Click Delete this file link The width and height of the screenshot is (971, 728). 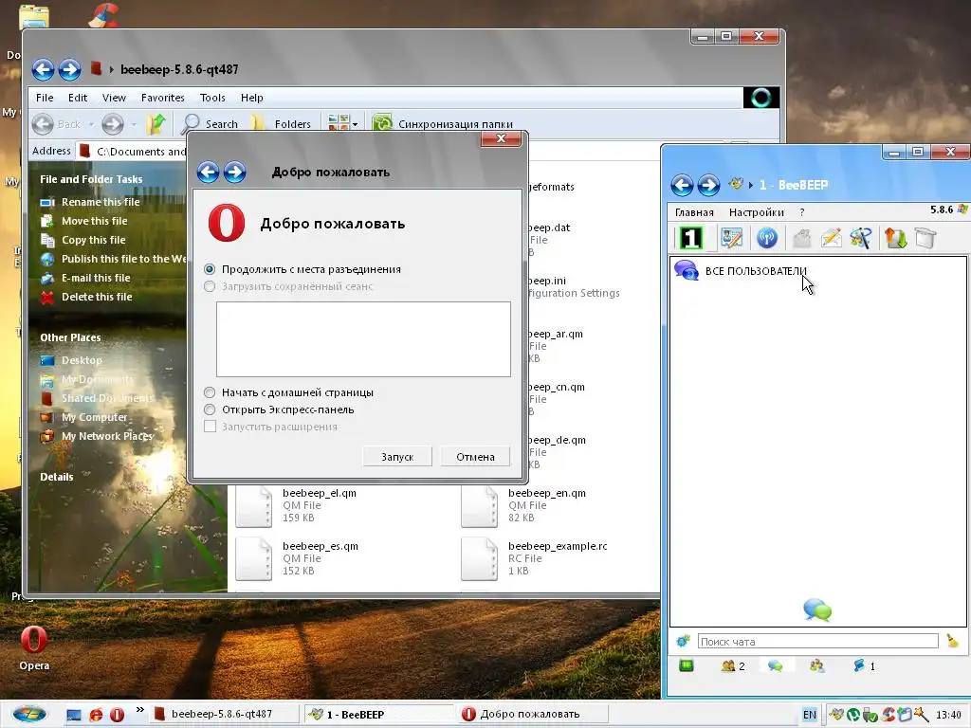pyautogui.click(x=97, y=297)
